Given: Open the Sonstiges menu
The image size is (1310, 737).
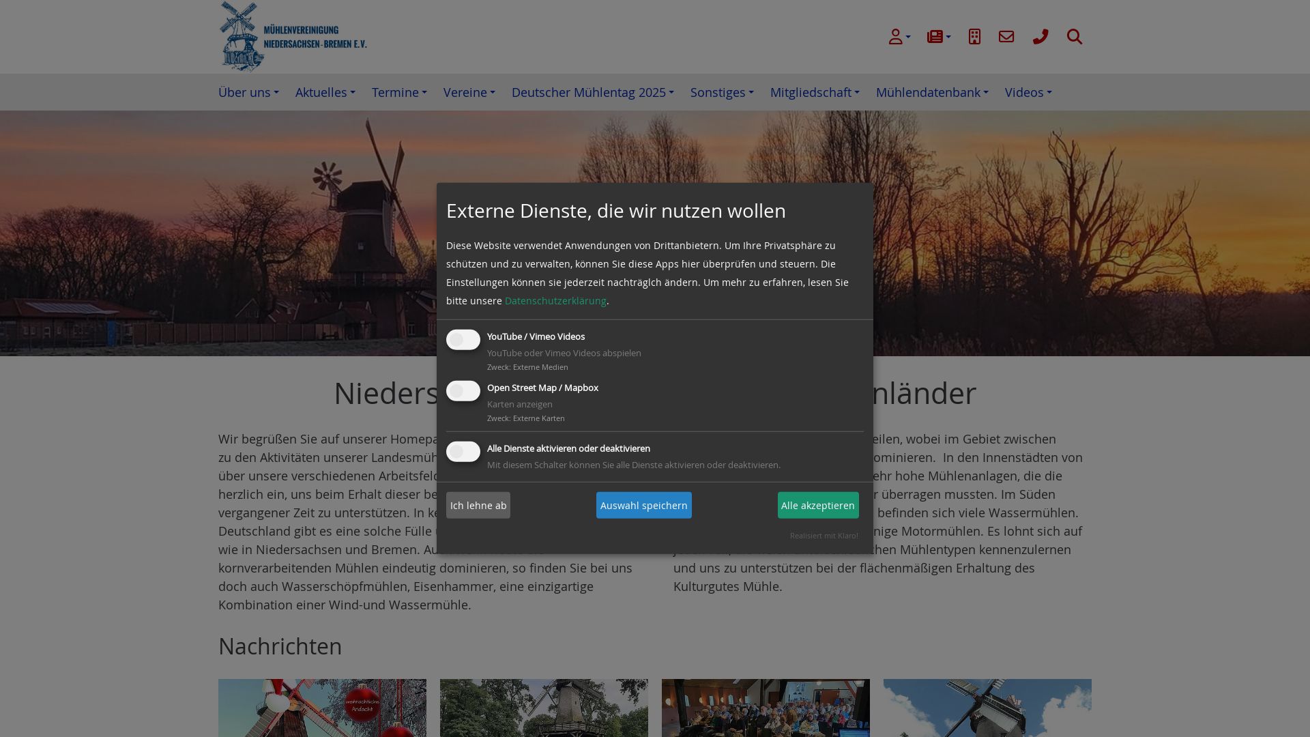Looking at the screenshot, I should coord(722,92).
